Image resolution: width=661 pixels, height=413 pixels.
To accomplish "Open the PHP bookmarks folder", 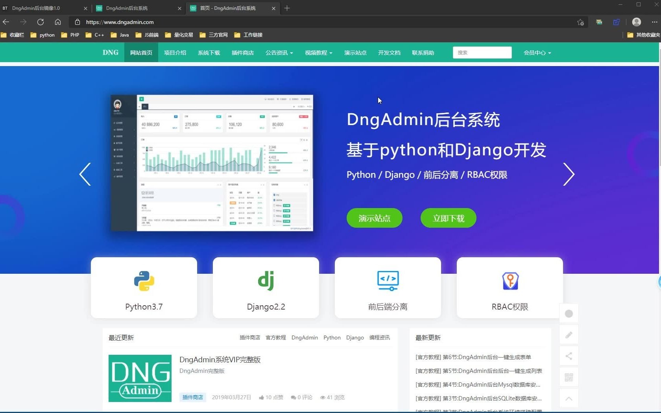I will (x=70, y=35).
